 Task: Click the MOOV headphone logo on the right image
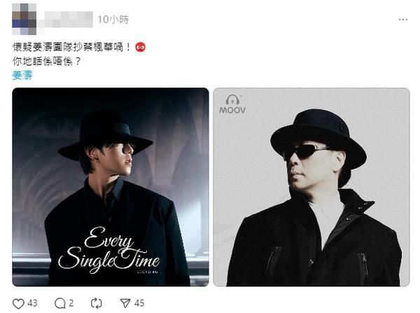point(232,99)
